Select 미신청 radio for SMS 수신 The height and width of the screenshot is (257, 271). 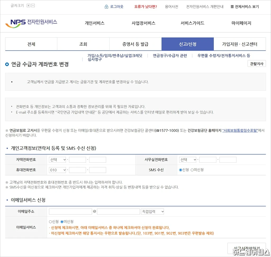pyautogui.click(x=192, y=170)
